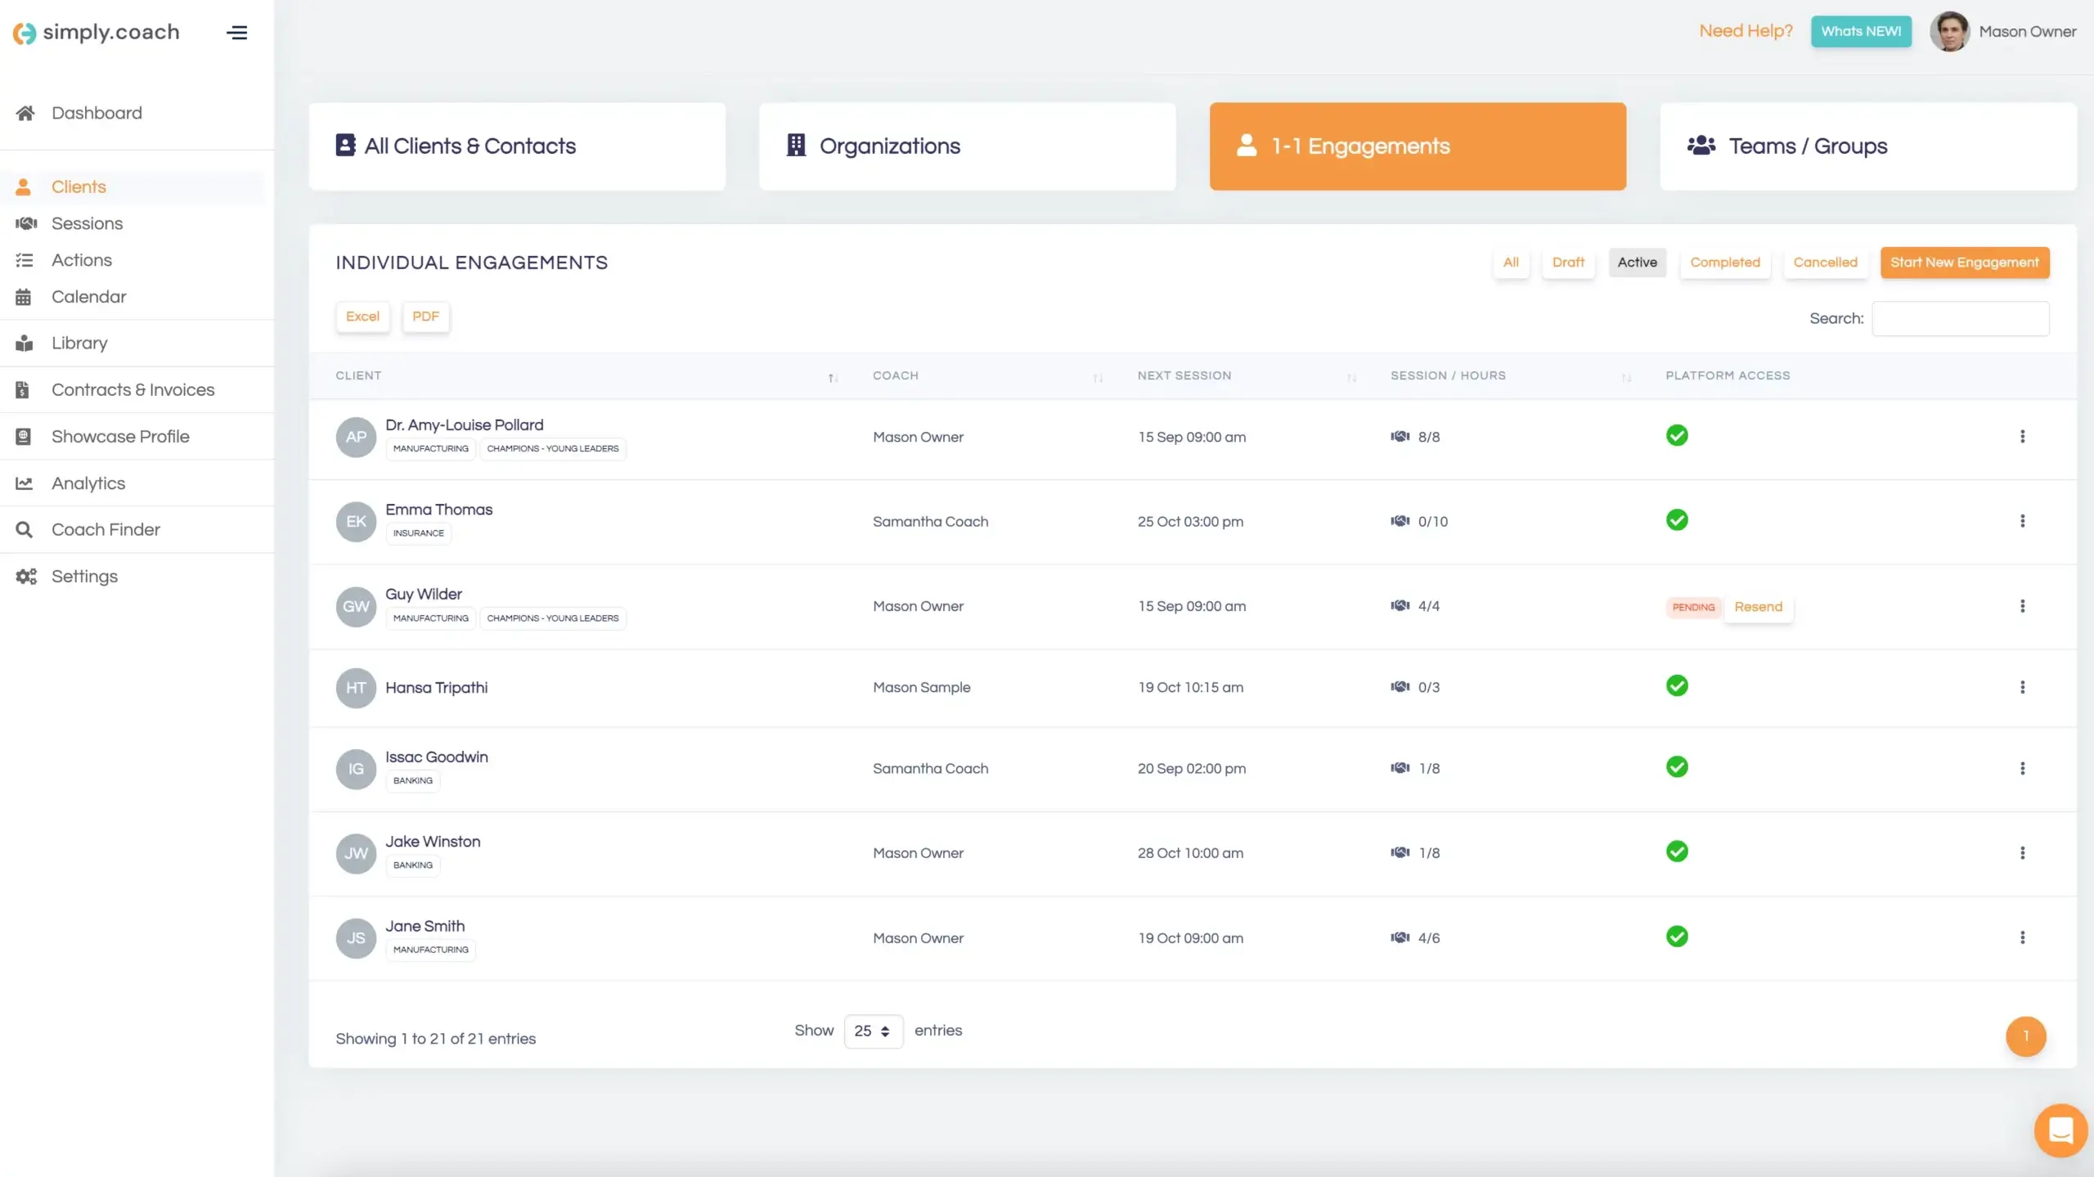This screenshot has width=2094, height=1177.
Task: Click session handshake icon for Jane Smith
Action: click(1400, 937)
